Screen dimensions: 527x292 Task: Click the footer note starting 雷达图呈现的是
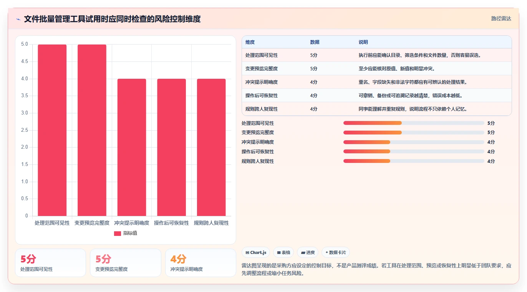pyautogui.click(x=376, y=270)
